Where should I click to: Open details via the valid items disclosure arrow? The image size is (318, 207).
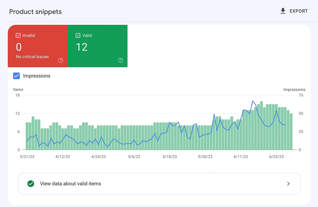pos(288,183)
